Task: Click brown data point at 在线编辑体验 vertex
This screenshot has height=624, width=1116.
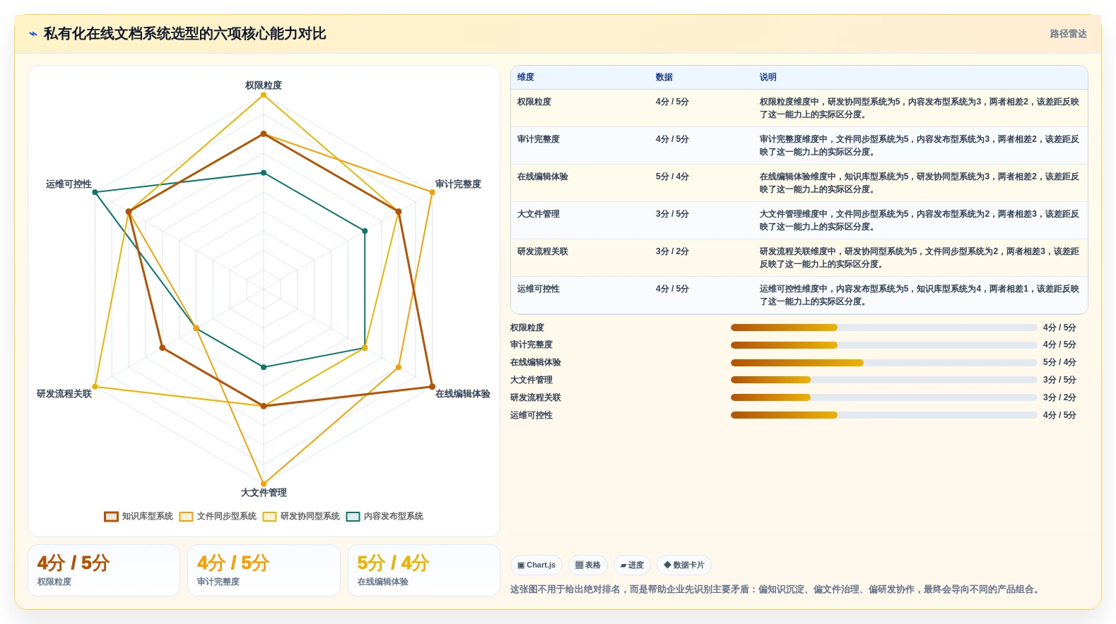Action: tap(433, 387)
